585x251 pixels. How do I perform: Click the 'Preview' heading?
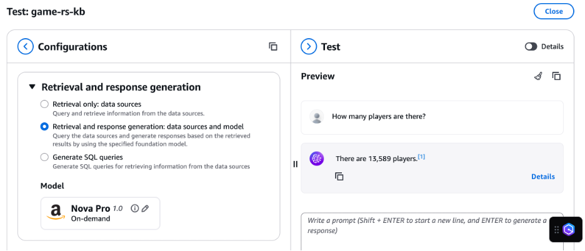(318, 76)
